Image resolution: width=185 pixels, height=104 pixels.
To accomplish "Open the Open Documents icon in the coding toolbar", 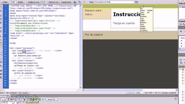I will pyautogui.click(x=1, y=7).
